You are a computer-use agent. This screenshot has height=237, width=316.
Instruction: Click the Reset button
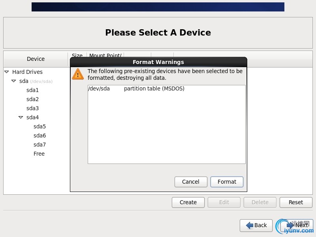(x=295, y=202)
